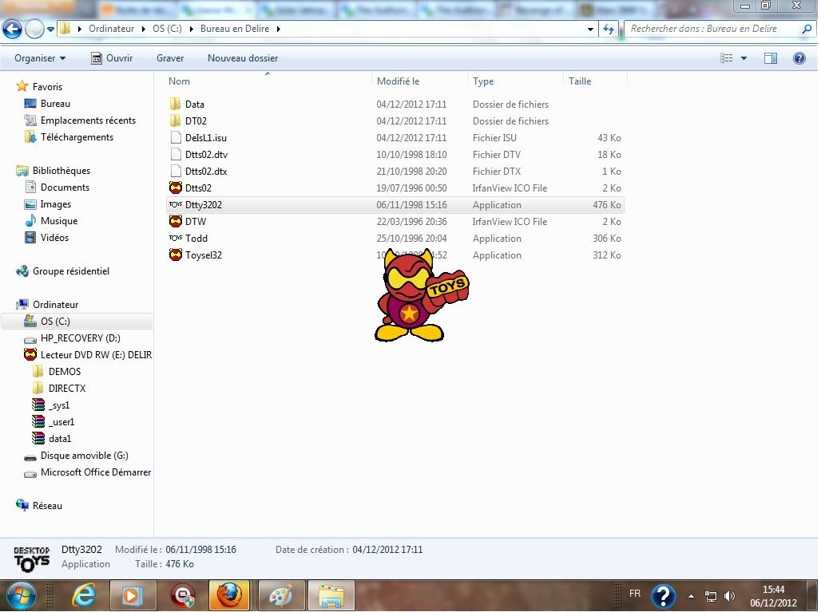Open Internet Explorer from the taskbar
Viewport: 821px width, 612px height.
(83, 595)
